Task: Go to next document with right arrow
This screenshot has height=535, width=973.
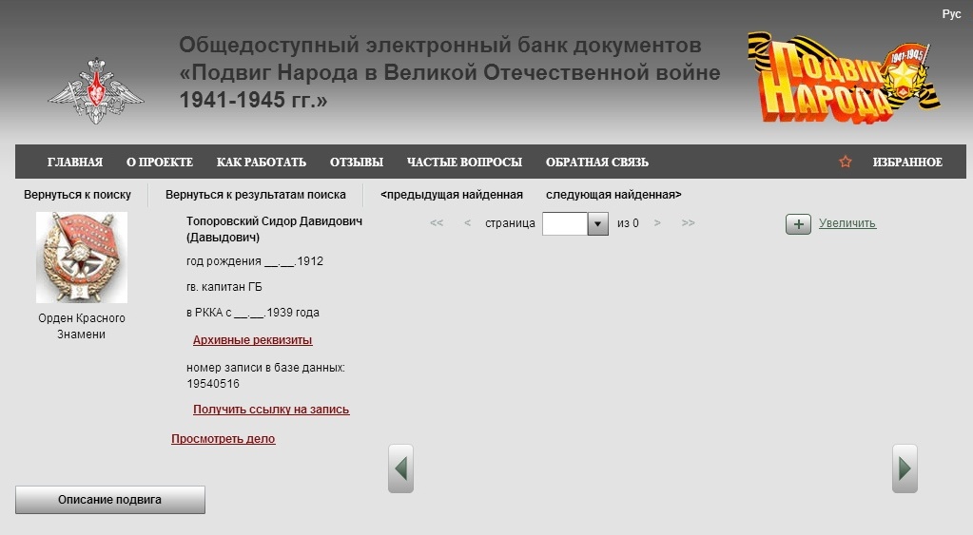Action: point(905,468)
